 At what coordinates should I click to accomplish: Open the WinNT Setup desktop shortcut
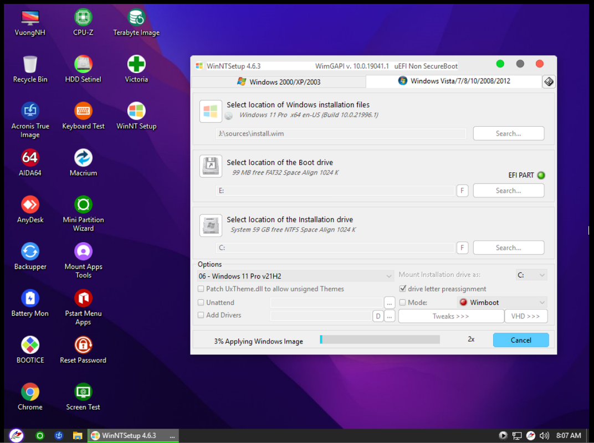pos(136,116)
